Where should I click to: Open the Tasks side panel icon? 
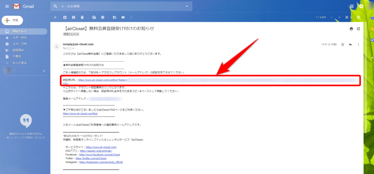pos(372,40)
